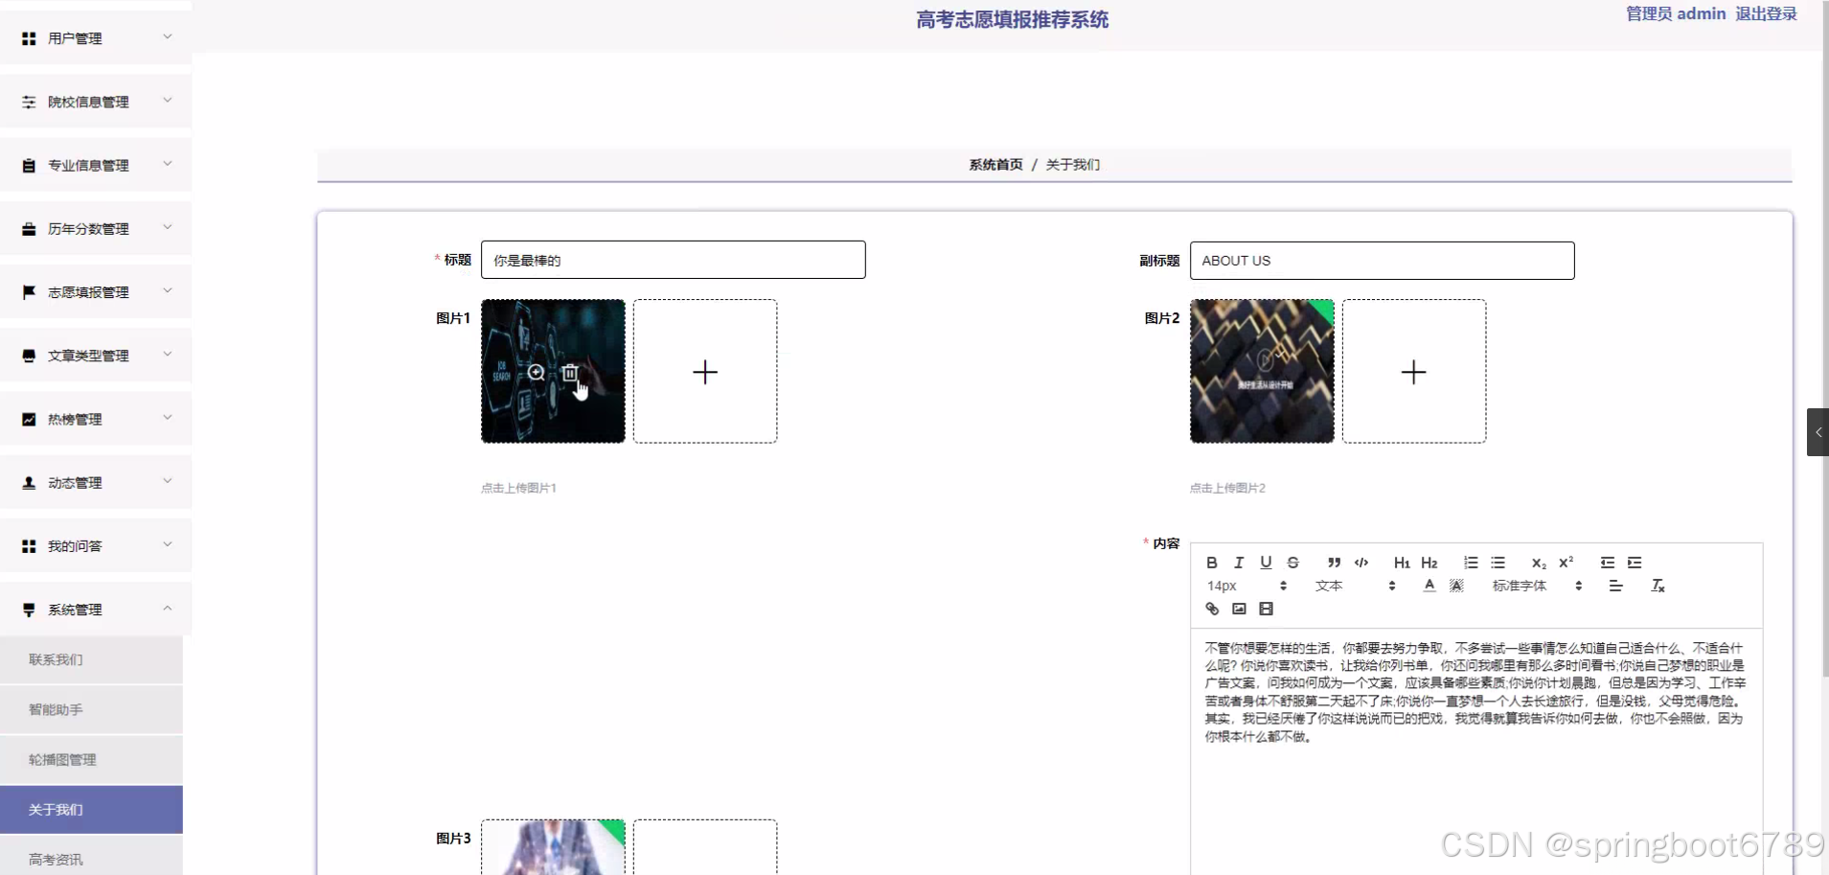The width and height of the screenshot is (1829, 875).
Task: Expand the 历年分数管理 menu
Action: [96, 228]
